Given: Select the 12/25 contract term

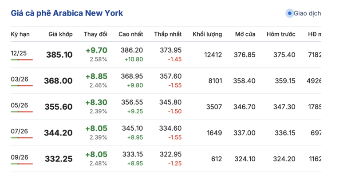Looking at the screenshot, I should [19, 53].
